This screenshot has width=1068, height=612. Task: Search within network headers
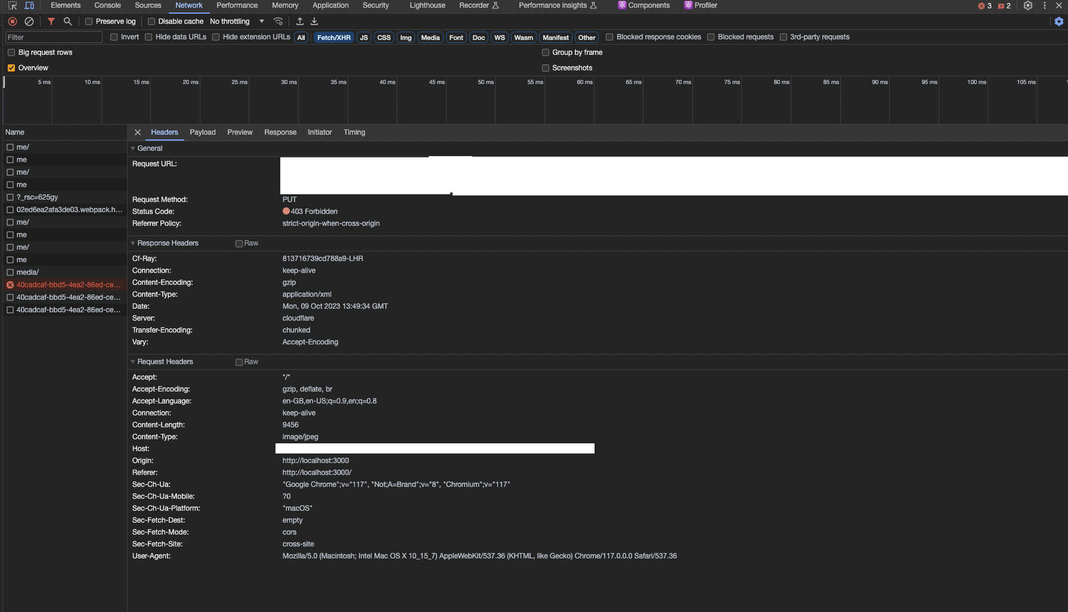coord(68,21)
